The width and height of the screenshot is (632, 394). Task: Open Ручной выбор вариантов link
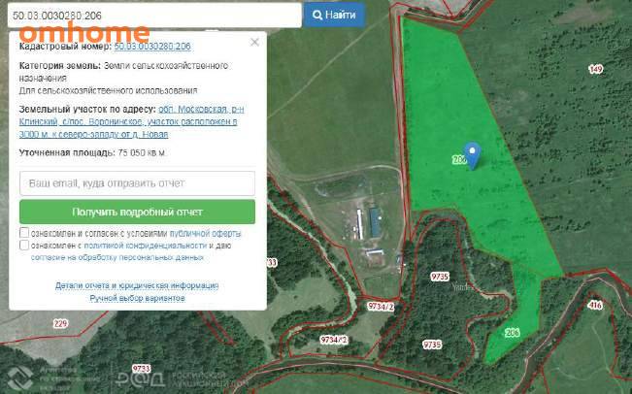[x=137, y=298]
